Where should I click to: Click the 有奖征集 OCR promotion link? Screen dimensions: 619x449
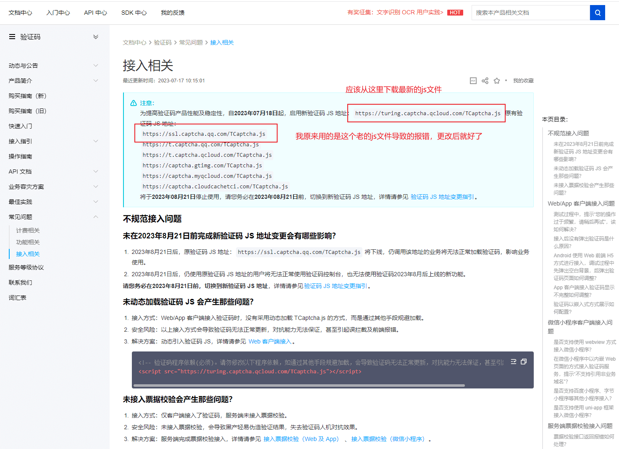tap(395, 13)
